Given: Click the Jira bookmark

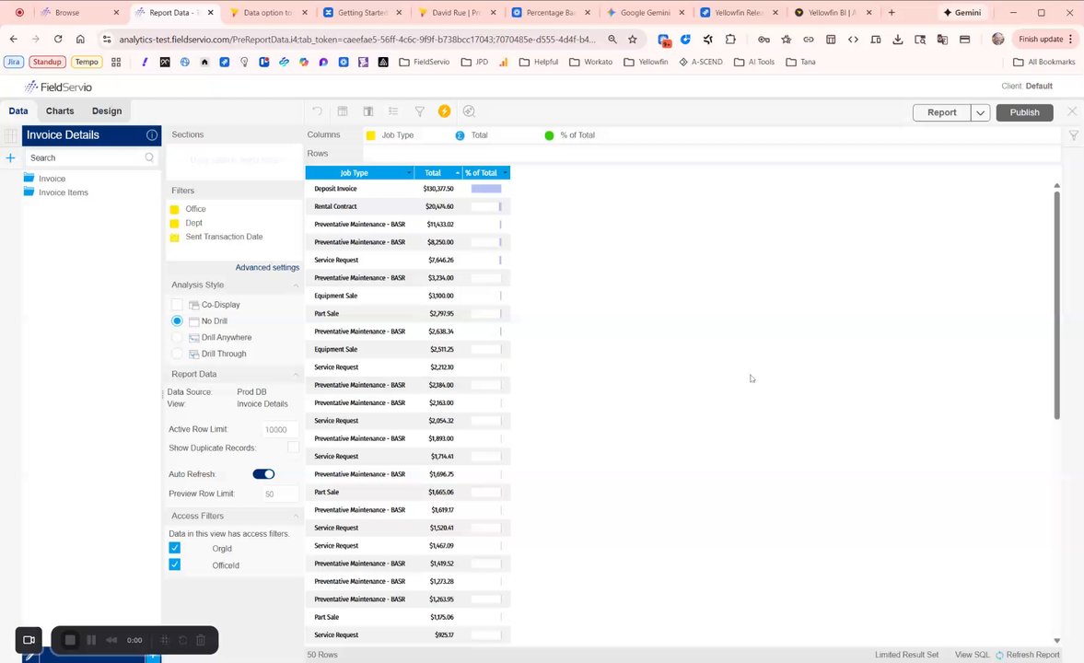Looking at the screenshot, I should point(14,62).
